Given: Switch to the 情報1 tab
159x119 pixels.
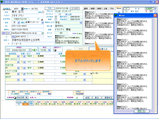Looking at the screenshot, I should click(93, 8).
